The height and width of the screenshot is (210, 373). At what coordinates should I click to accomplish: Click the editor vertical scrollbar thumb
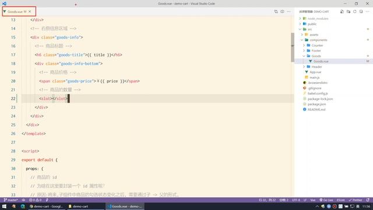tap(293, 47)
